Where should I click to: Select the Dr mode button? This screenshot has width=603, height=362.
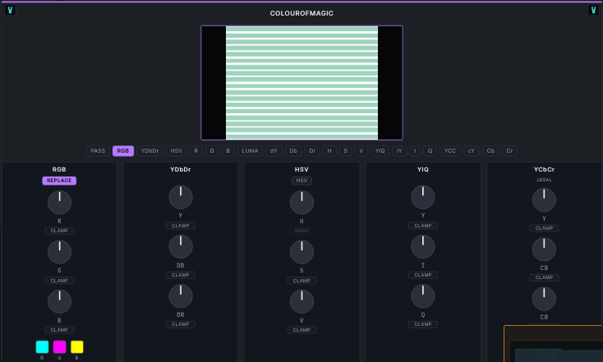313,151
